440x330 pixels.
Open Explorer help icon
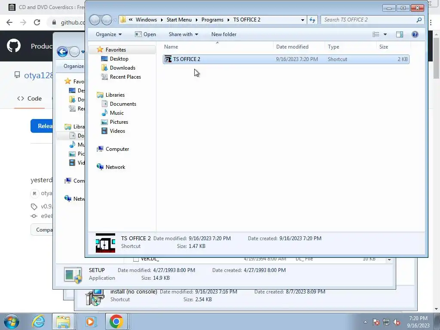(415, 34)
